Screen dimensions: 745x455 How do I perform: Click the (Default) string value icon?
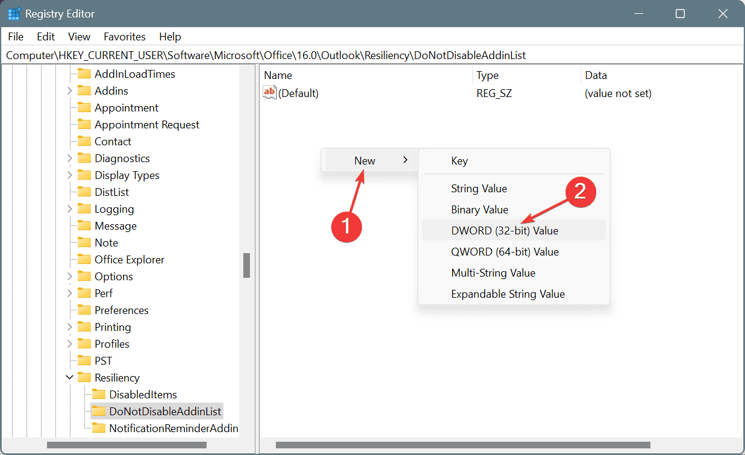(x=270, y=93)
